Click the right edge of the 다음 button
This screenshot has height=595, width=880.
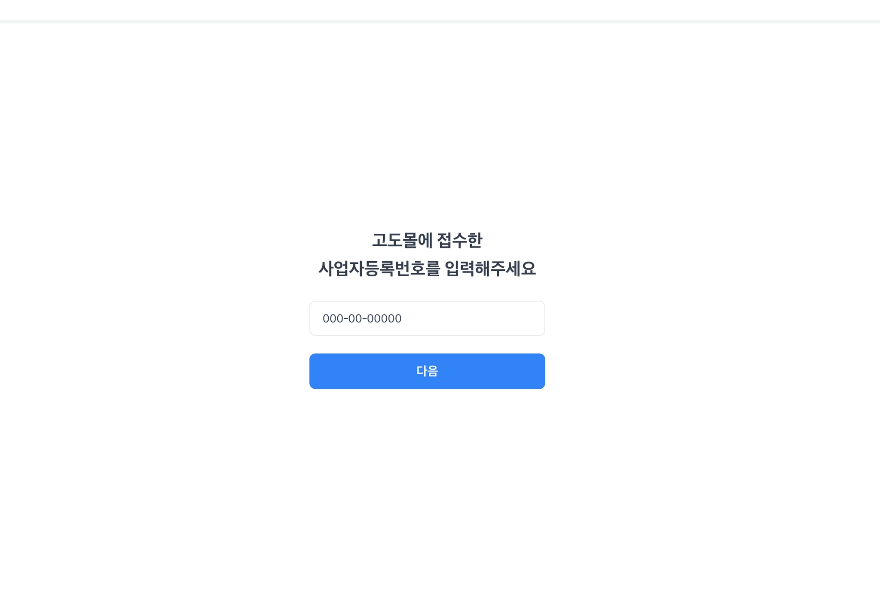click(x=539, y=371)
